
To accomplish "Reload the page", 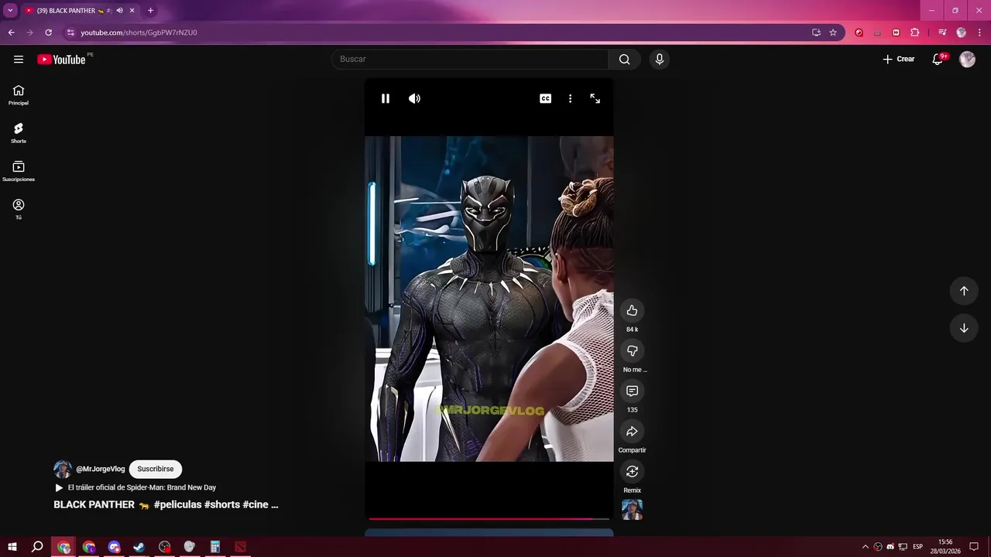I will (x=48, y=32).
